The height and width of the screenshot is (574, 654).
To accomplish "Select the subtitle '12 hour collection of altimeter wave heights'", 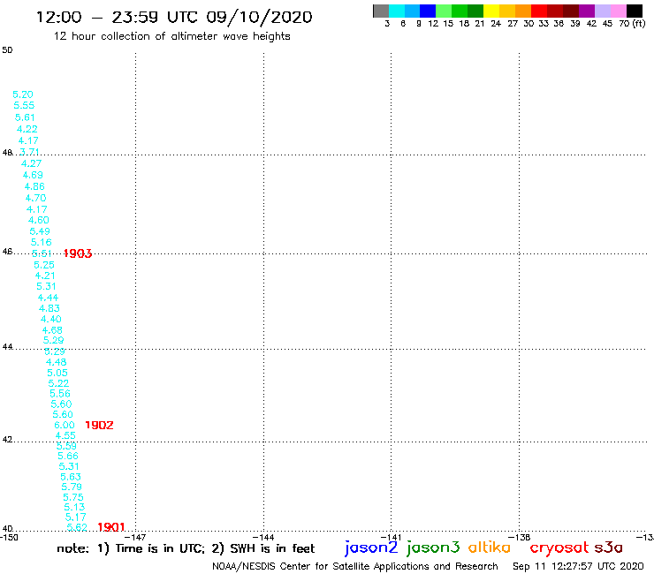I will (171, 36).
